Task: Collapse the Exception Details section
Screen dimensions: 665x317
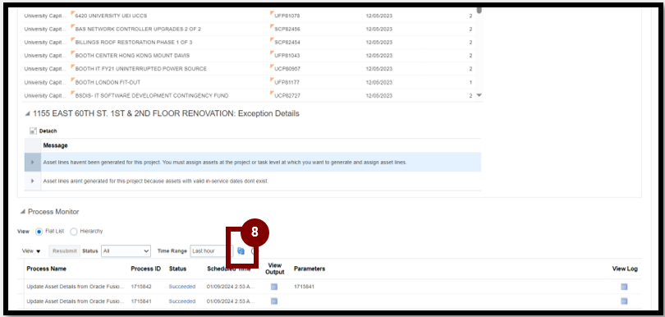Action: click(28, 113)
